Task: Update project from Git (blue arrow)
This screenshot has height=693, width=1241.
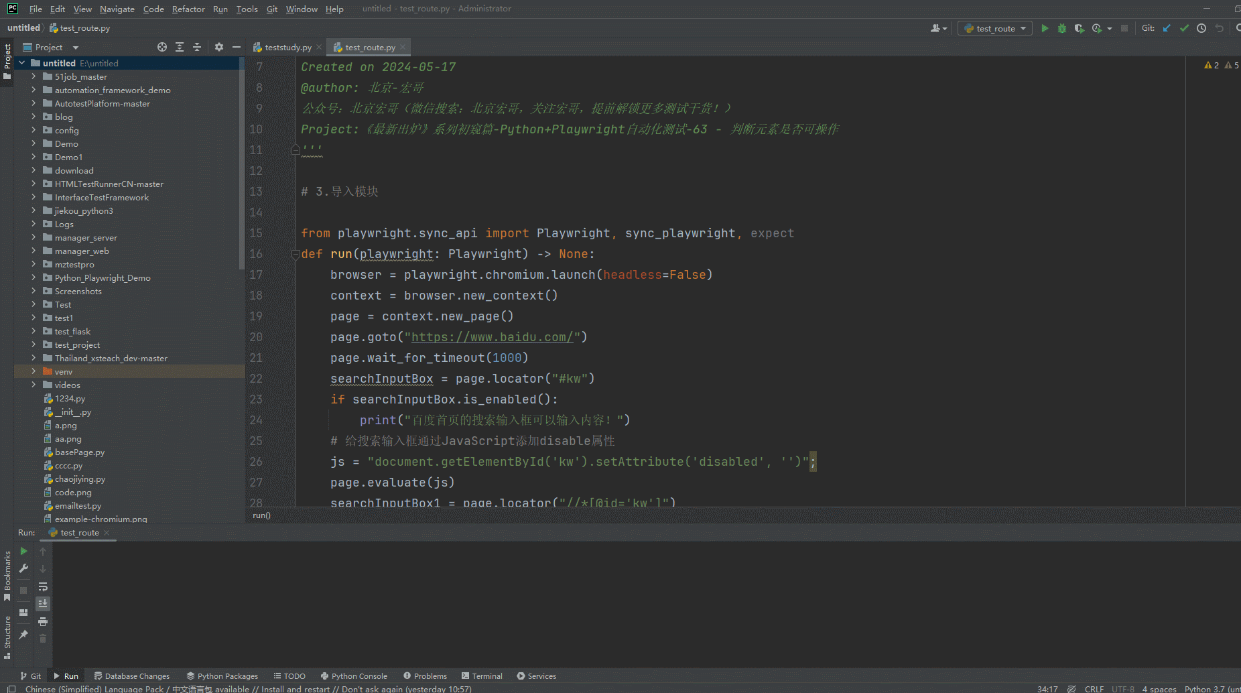Action: pos(1167,28)
